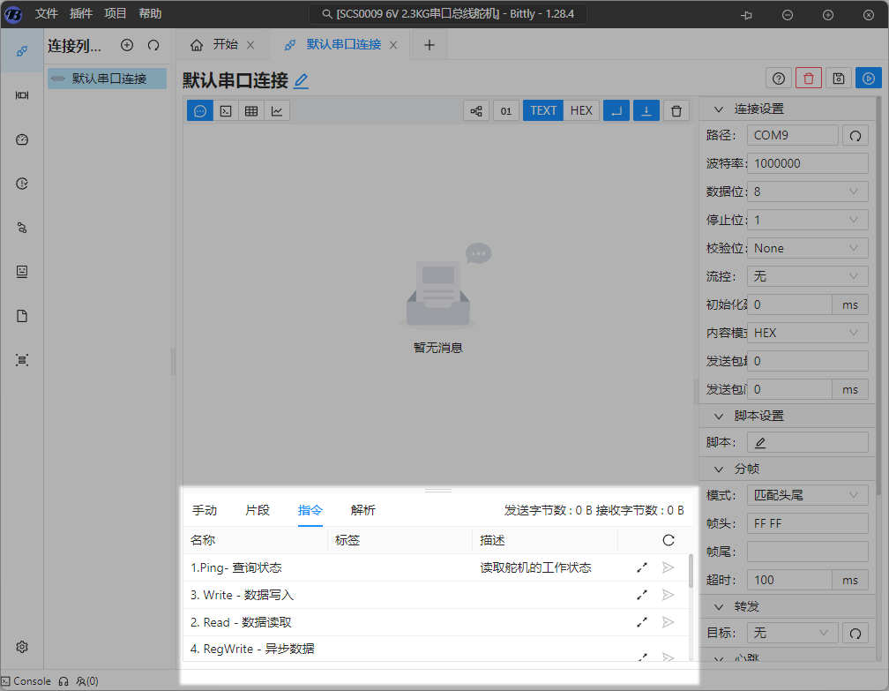This screenshot has width=889, height=691.
Task: Click the trash icon in message toolbar
Action: pyautogui.click(x=676, y=110)
